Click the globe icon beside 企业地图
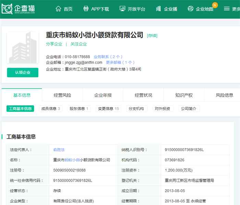Image resolution: width=240 pixels, height=205 pixels. 191,9
